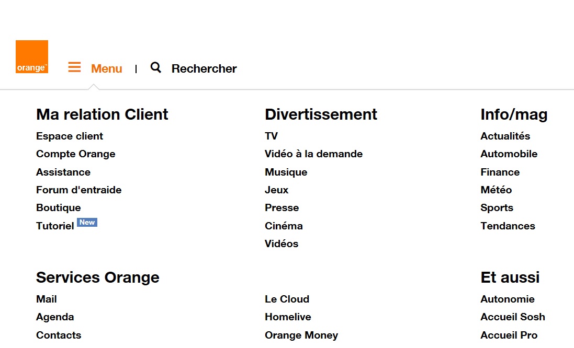Open the Presse link
Screen dimensions: 574x348
click(x=282, y=207)
